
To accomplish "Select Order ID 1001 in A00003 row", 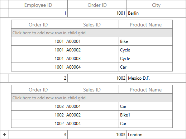I will tap(38, 59).
